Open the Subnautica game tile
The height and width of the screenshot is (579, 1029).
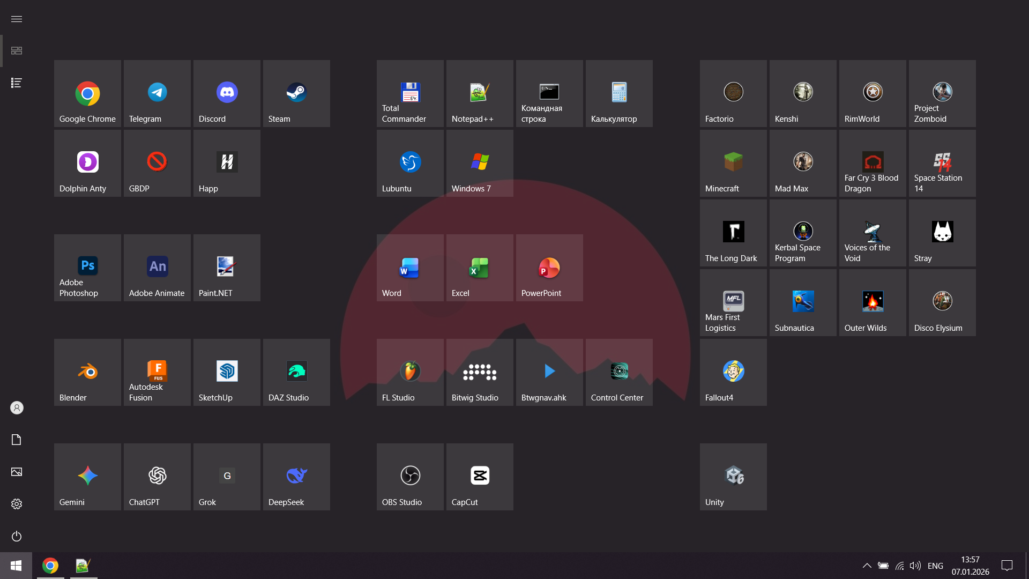(x=803, y=302)
